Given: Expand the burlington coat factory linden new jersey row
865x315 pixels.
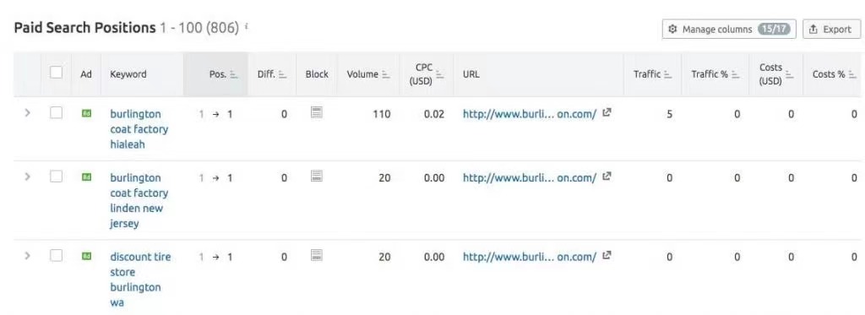Looking at the screenshot, I should pyautogui.click(x=27, y=177).
